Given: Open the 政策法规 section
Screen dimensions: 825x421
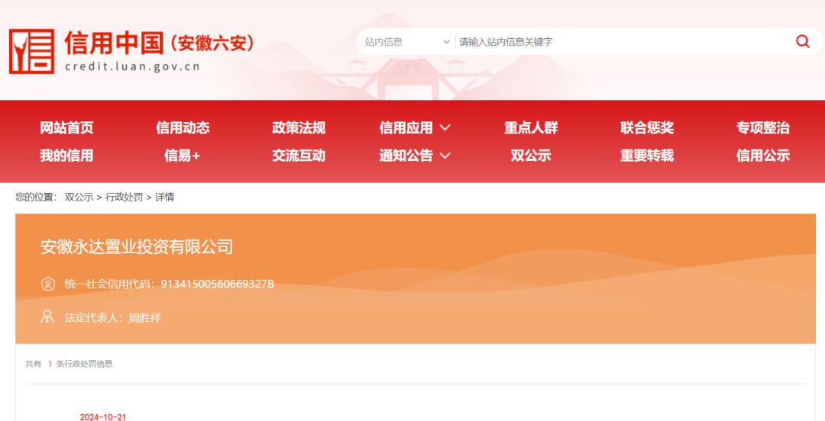Looking at the screenshot, I should [x=299, y=127].
